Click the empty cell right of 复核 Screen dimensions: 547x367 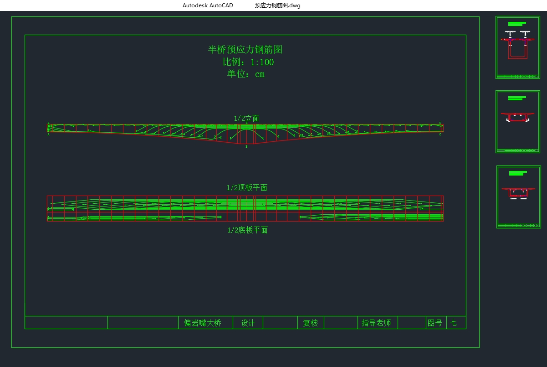(x=341, y=323)
